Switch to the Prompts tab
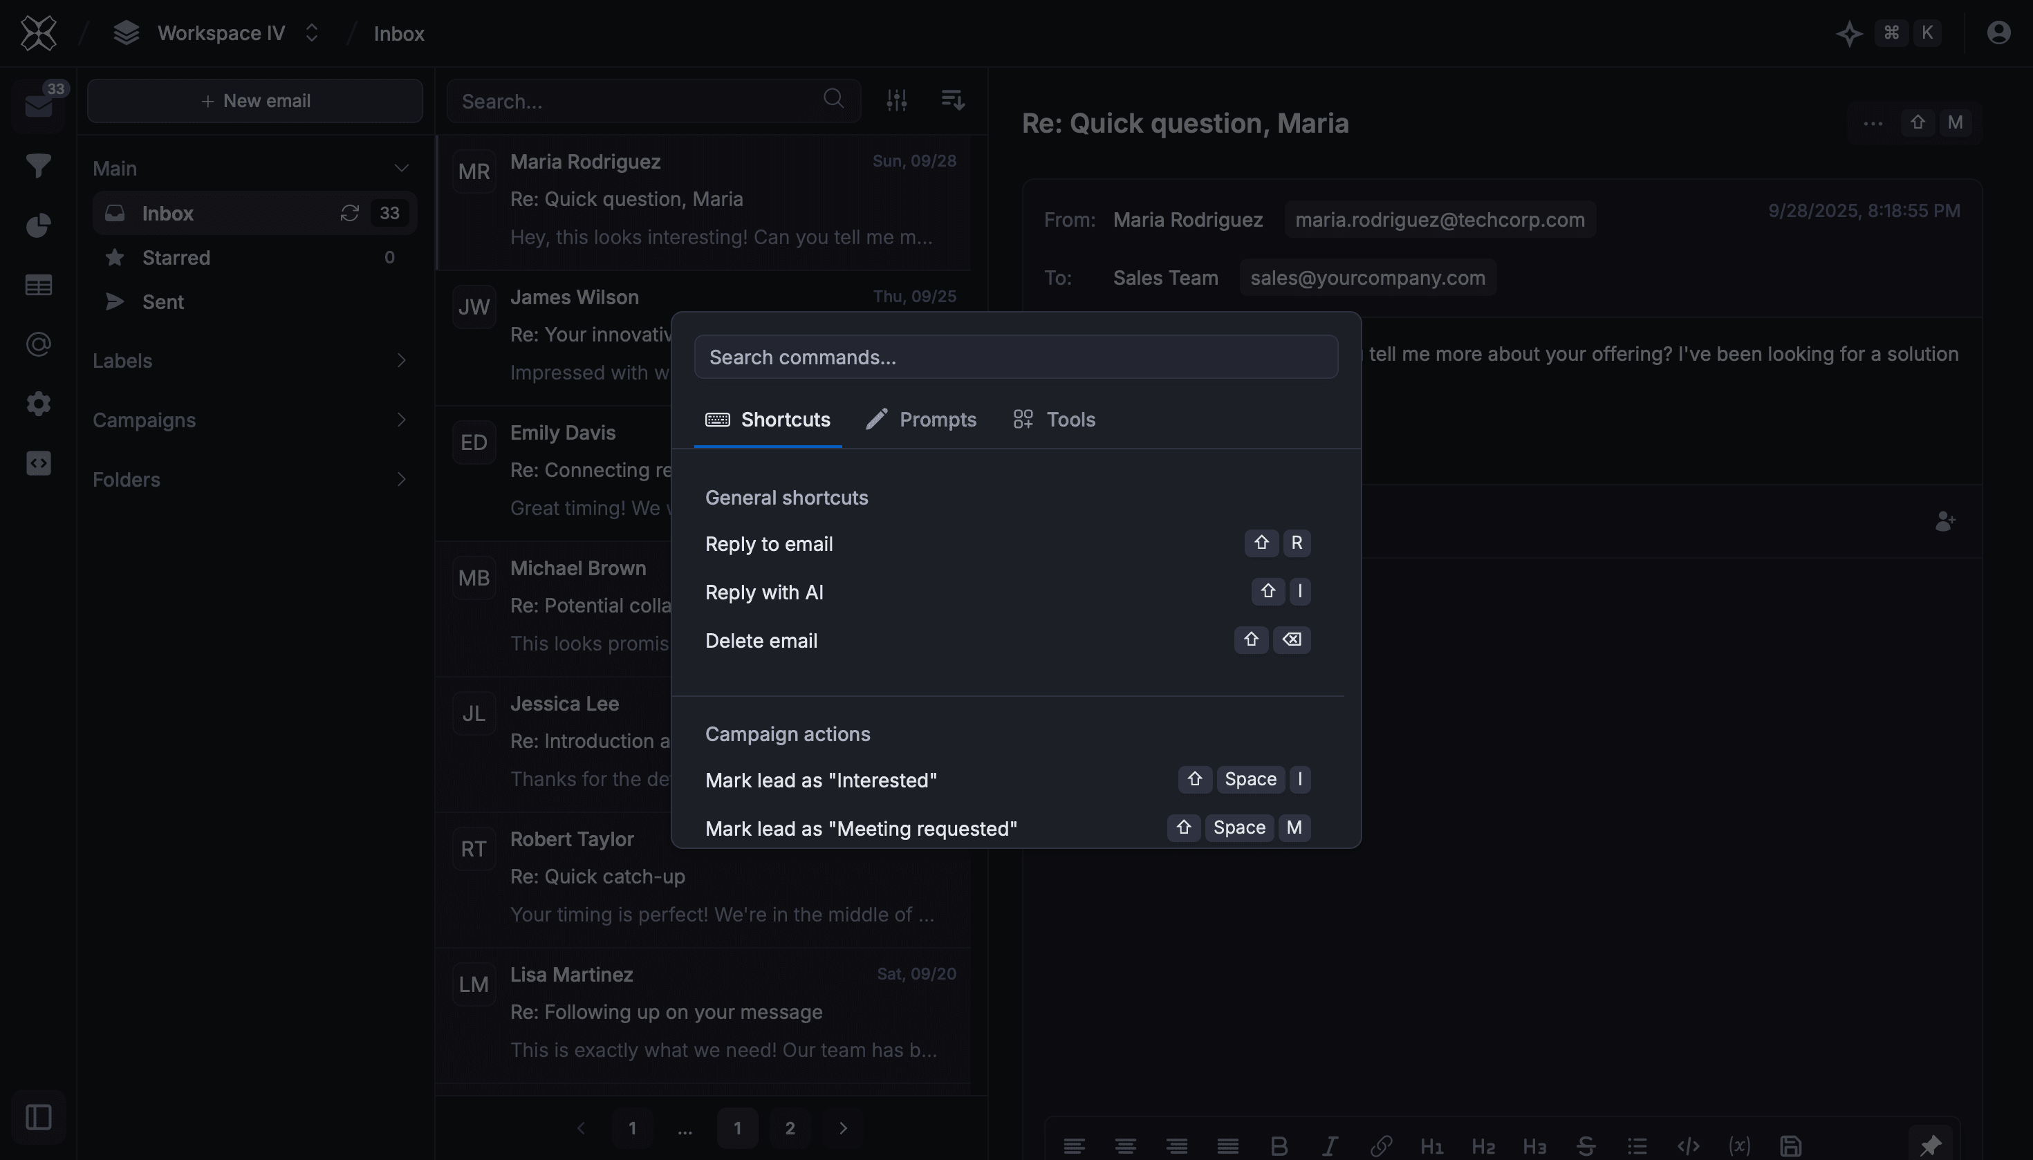This screenshot has height=1160, width=2033. [x=920, y=420]
